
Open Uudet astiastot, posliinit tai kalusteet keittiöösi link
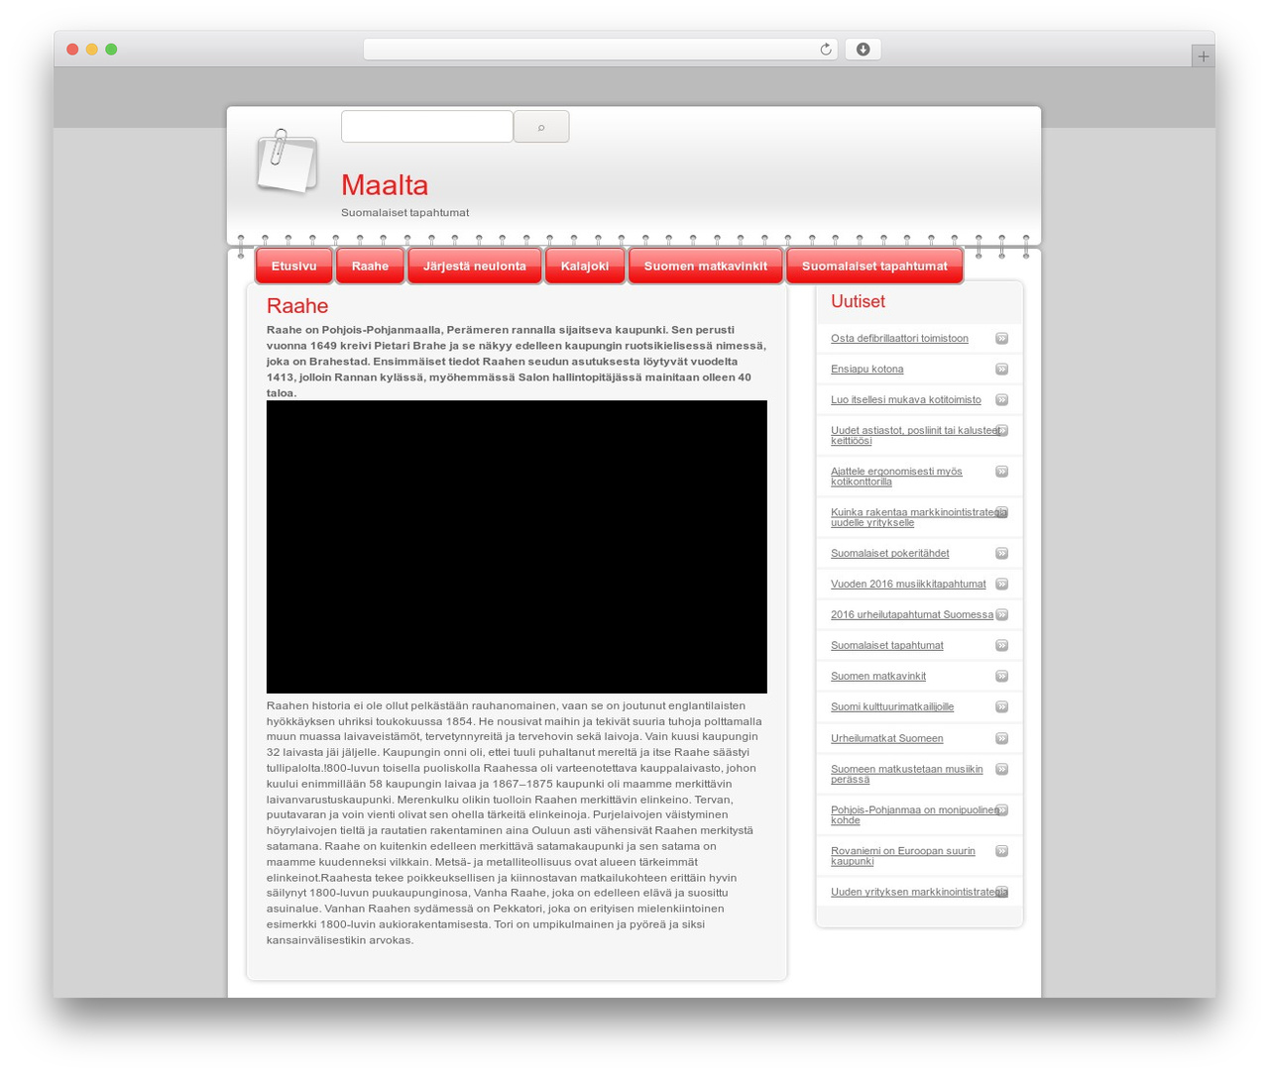[915, 435]
